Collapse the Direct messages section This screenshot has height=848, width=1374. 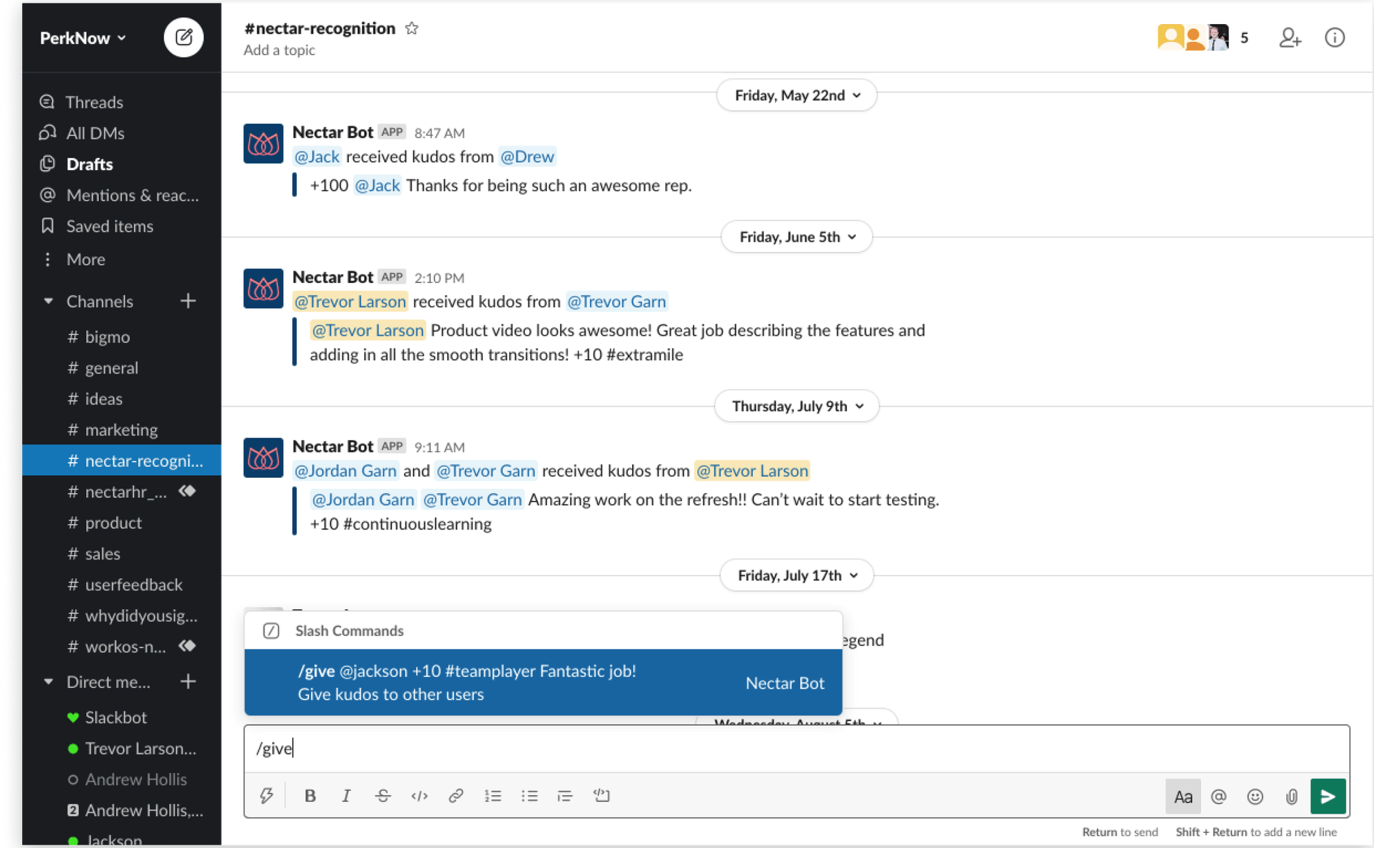click(48, 682)
